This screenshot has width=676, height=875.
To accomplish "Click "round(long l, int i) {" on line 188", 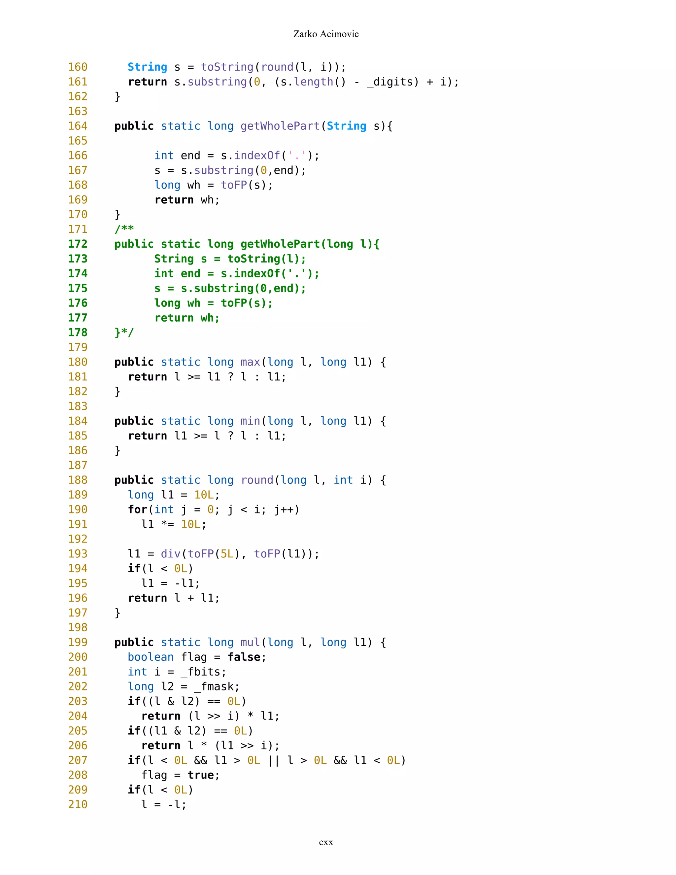I will point(314,480).
